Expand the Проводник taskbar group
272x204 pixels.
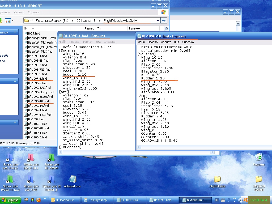tap(65, 200)
